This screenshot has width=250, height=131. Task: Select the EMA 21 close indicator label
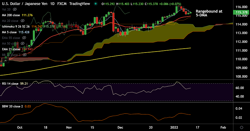click(11, 49)
